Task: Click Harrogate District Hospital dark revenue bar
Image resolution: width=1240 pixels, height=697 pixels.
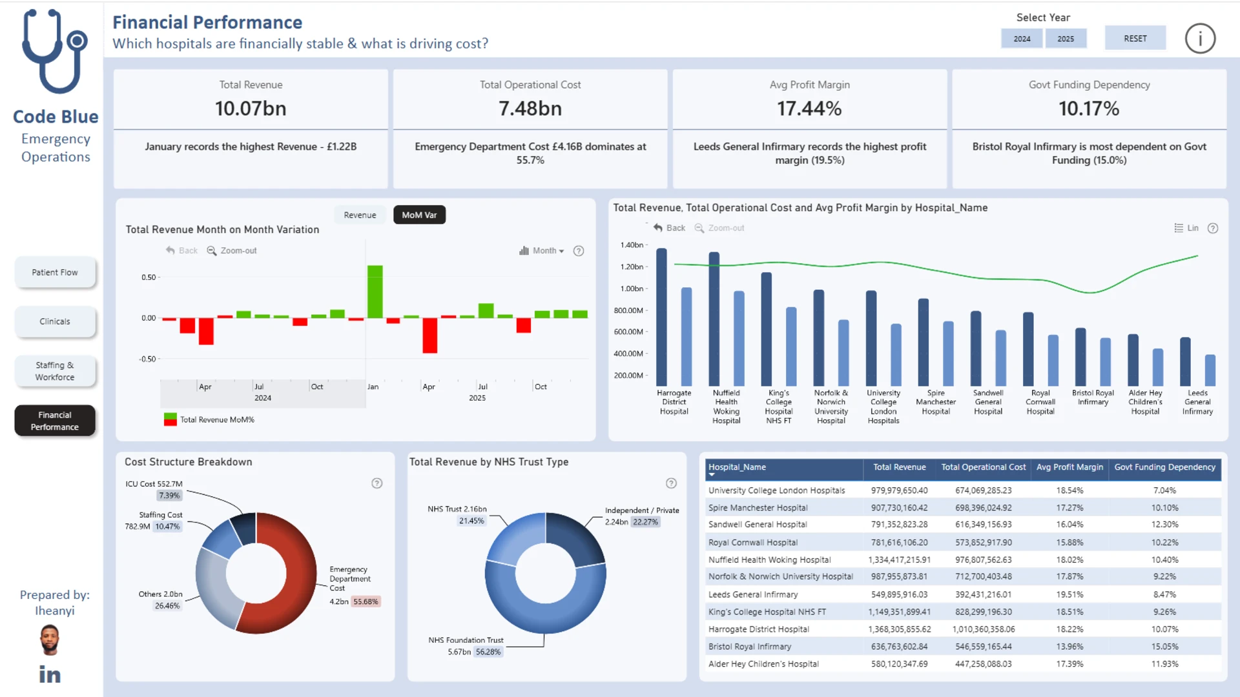Action: pyautogui.click(x=662, y=317)
